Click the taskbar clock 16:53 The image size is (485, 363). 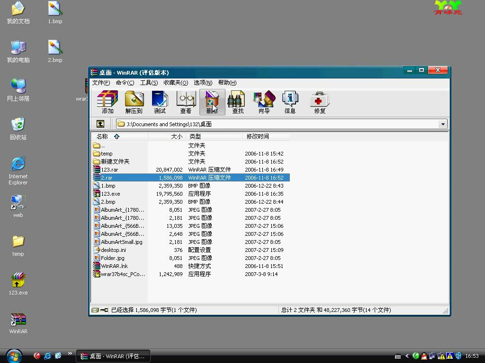[472, 356]
